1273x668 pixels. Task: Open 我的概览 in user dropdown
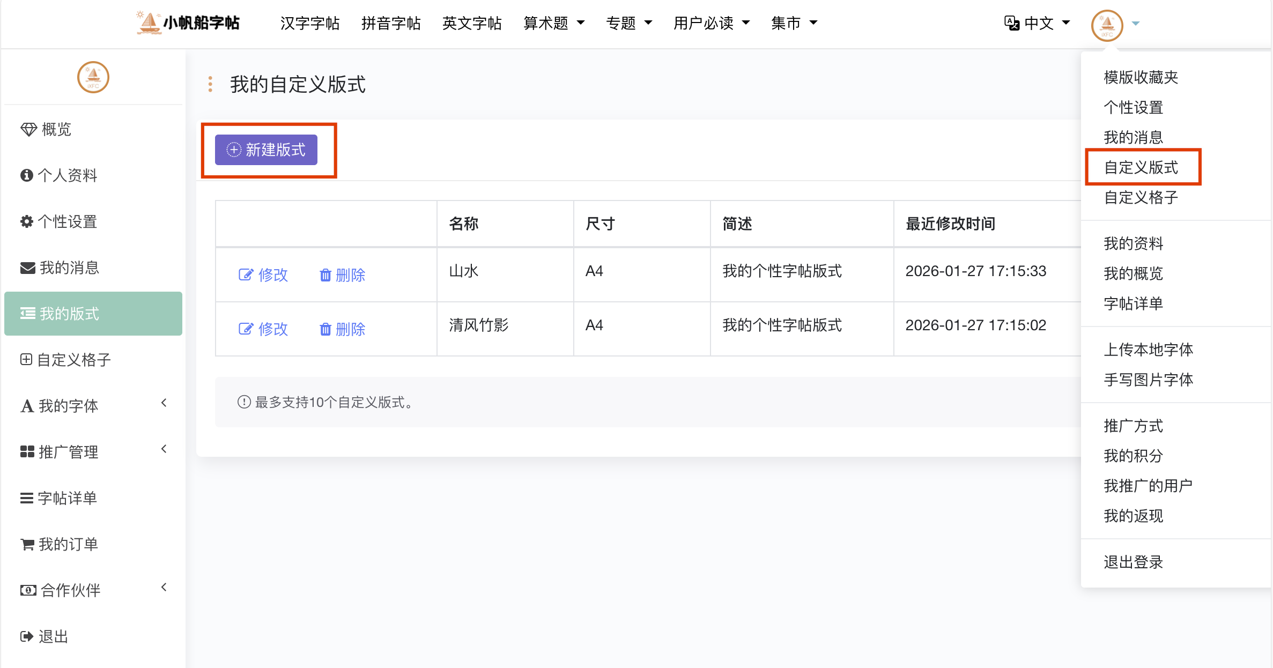pos(1133,273)
